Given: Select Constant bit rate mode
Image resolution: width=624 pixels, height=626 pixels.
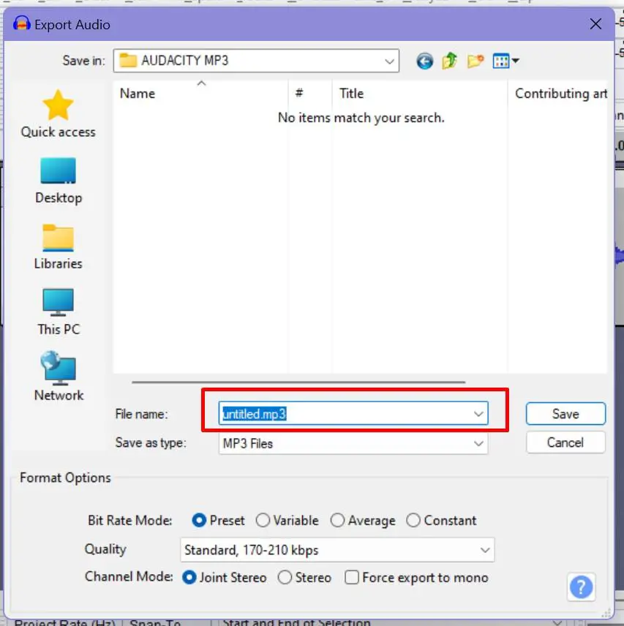Looking at the screenshot, I should pos(441,521).
